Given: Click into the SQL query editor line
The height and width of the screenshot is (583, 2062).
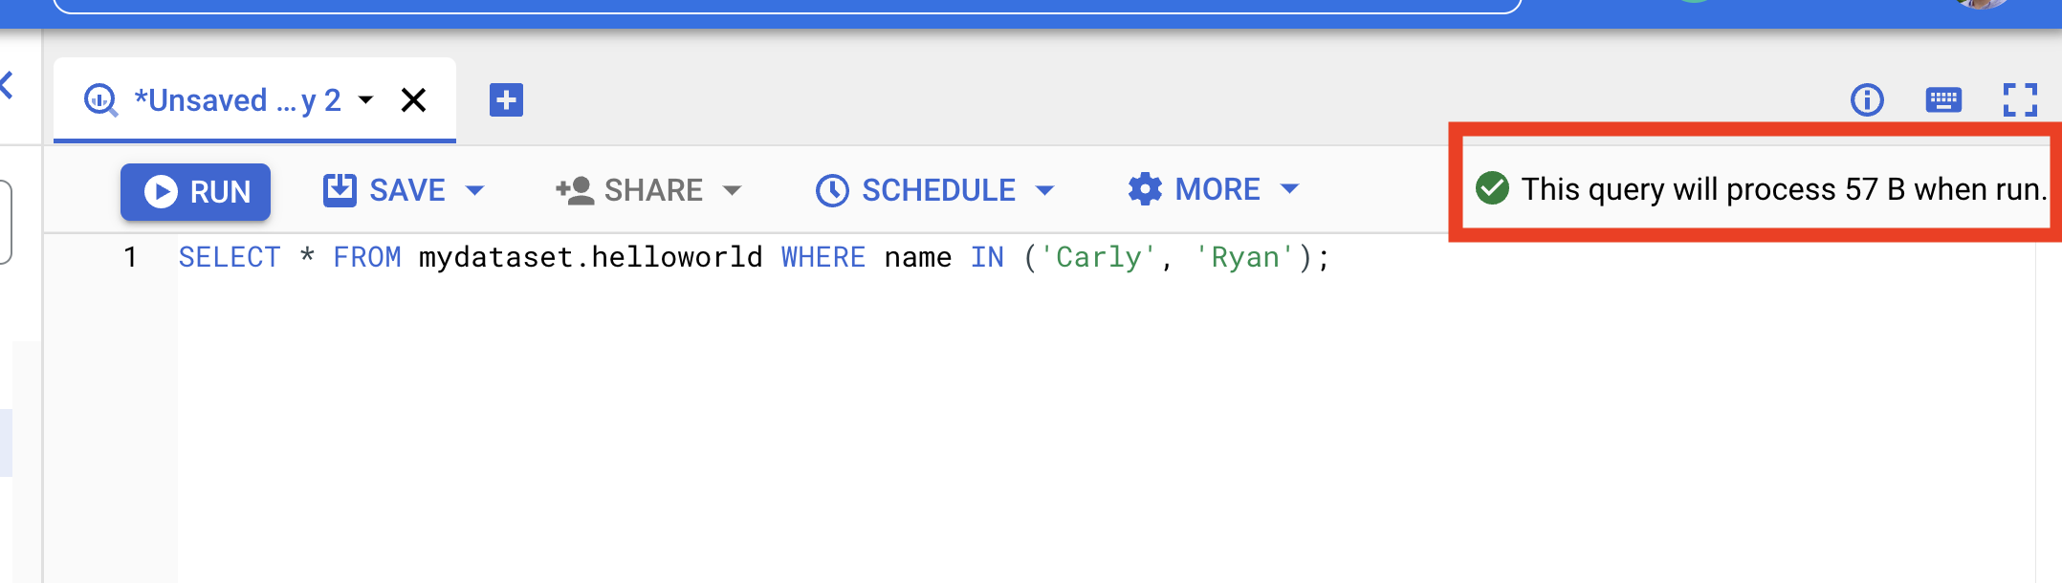Looking at the screenshot, I should click(754, 257).
